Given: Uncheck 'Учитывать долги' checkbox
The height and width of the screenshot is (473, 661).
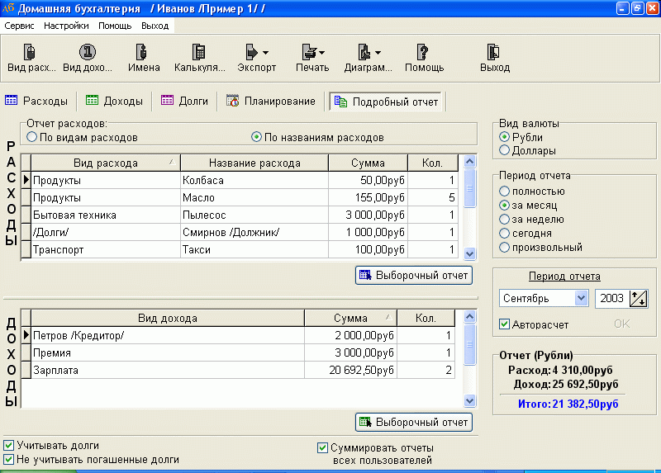Looking at the screenshot, I should (x=9, y=446).
